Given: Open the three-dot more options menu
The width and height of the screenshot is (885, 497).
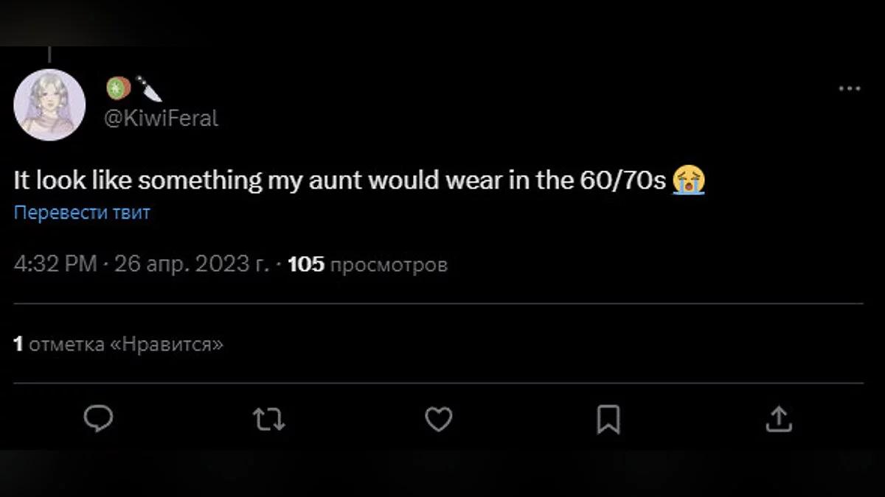Looking at the screenshot, I should 850,88.
